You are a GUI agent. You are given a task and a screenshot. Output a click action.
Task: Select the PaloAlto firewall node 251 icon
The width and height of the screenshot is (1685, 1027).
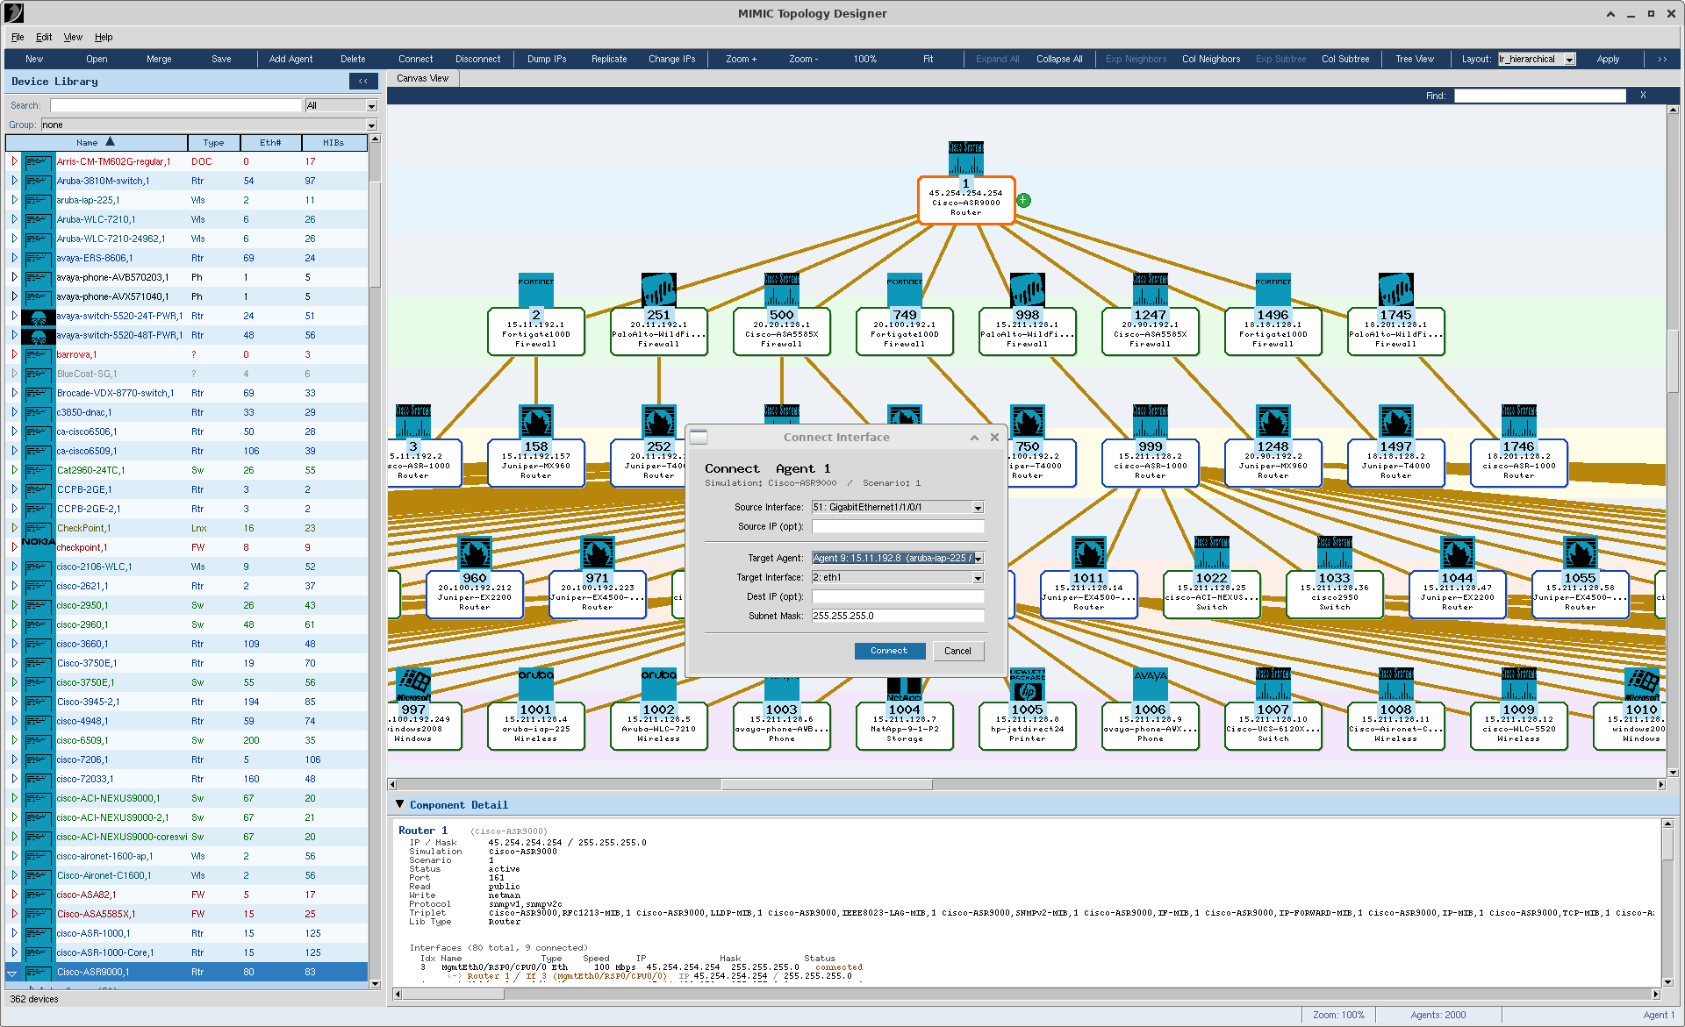coord(658,289)
